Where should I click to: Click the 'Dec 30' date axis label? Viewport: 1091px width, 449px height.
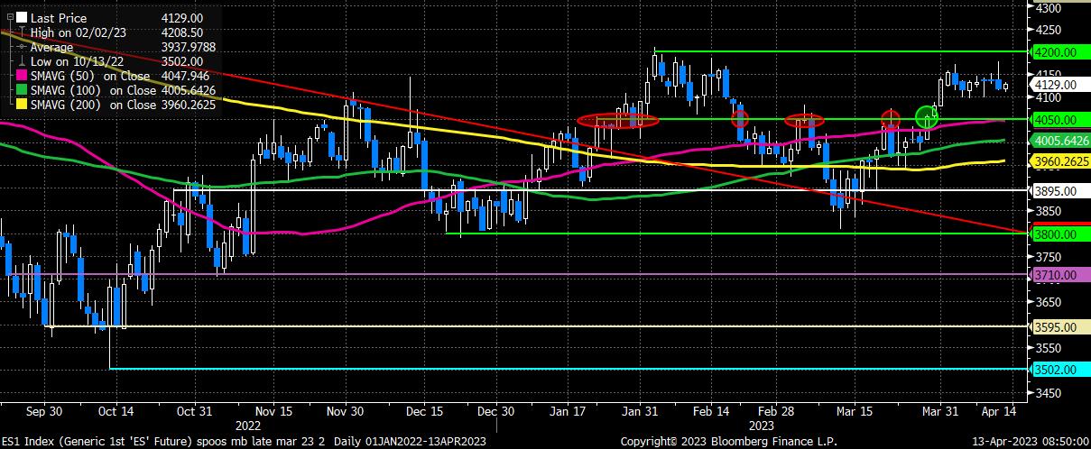point(495,410)
